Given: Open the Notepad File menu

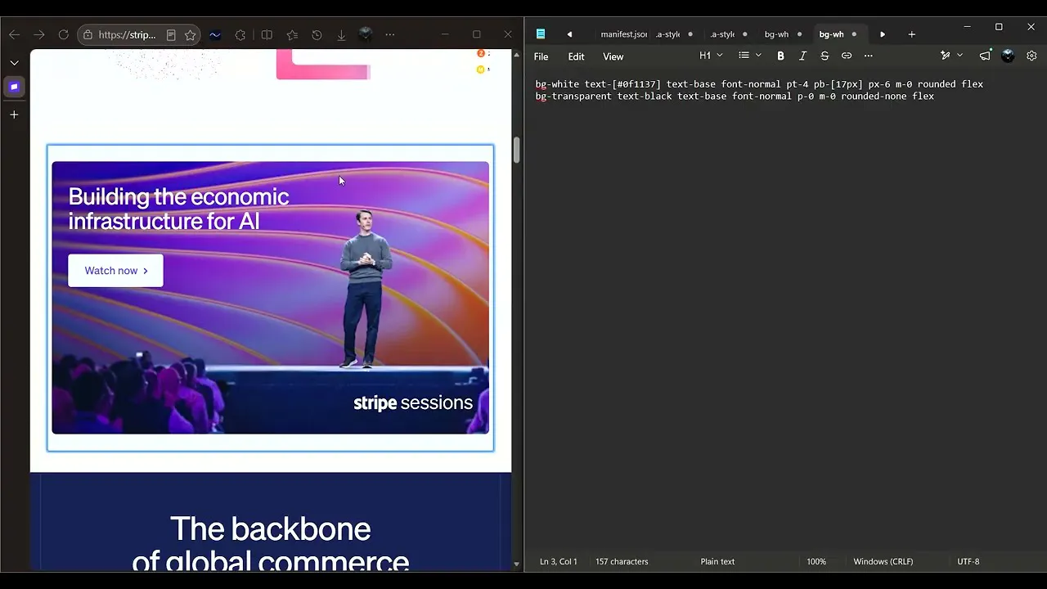Looking at the screenshot, I should (541, 56).
